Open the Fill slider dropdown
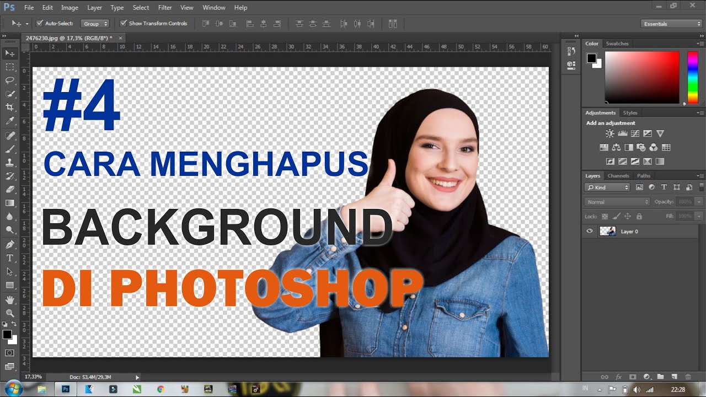The height and width of the screenshot is (397, 706). (x=699, y=217)
